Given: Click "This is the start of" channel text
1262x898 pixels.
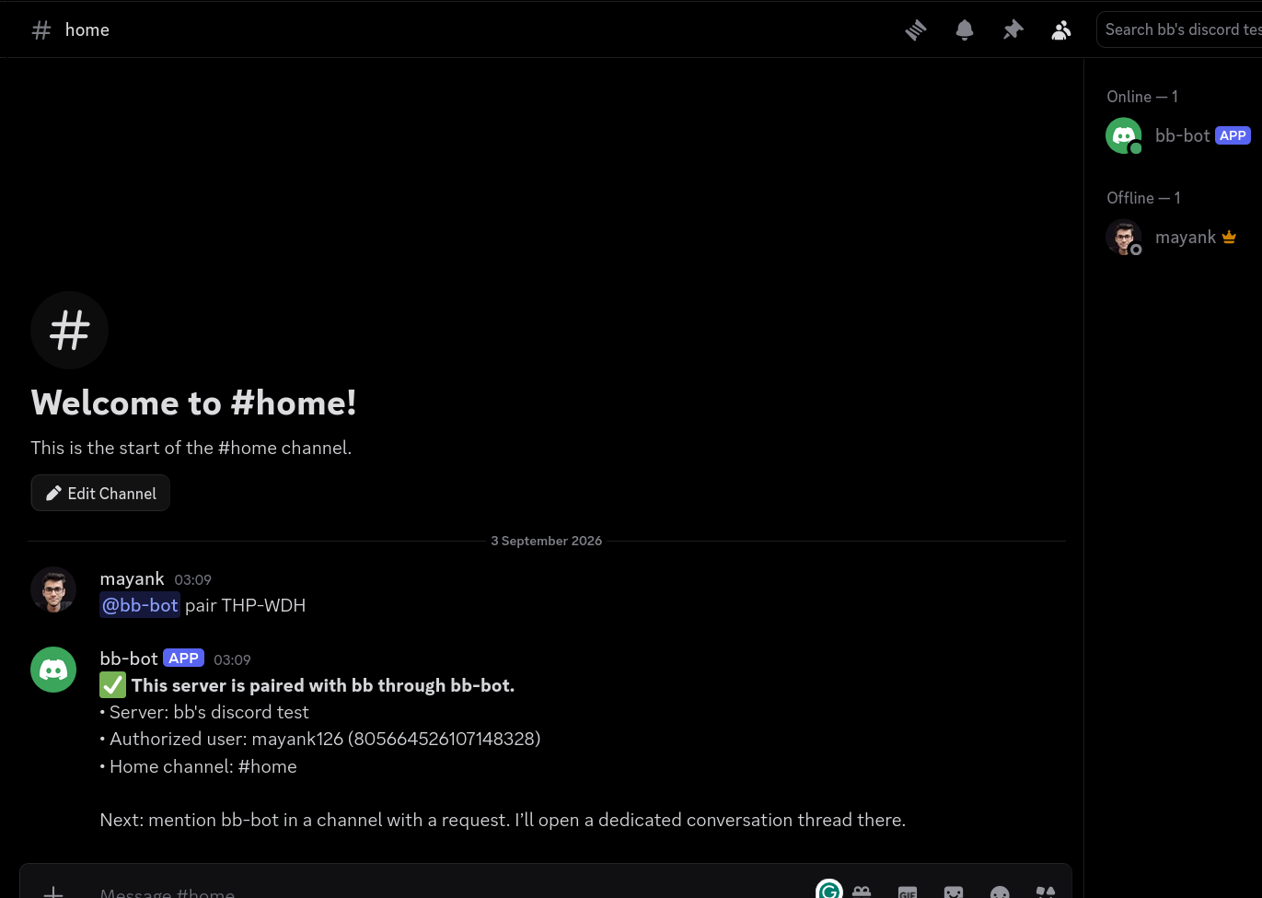Looking at the screenshot, I should point(191,448).
